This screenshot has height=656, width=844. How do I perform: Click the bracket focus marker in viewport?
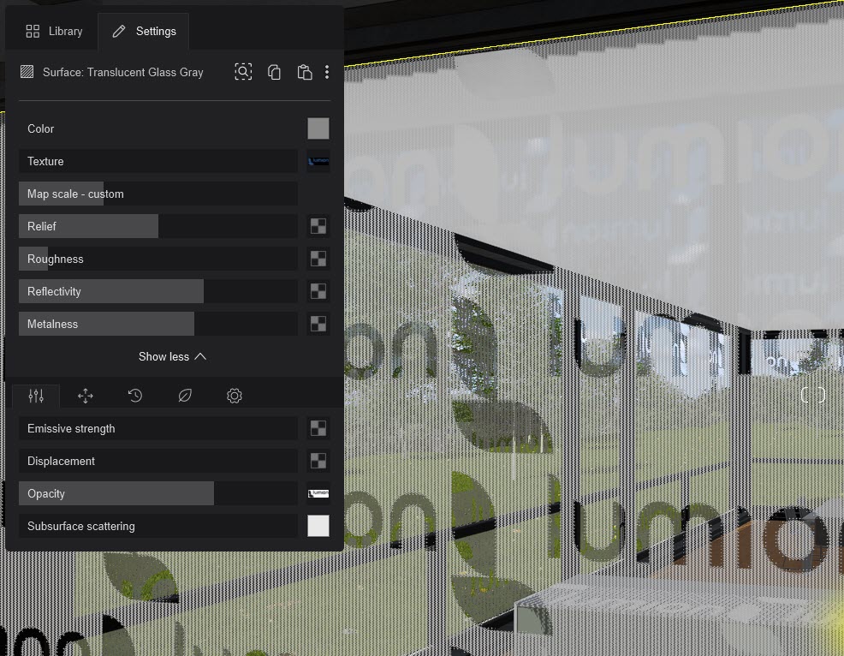[x=813, y=395]
